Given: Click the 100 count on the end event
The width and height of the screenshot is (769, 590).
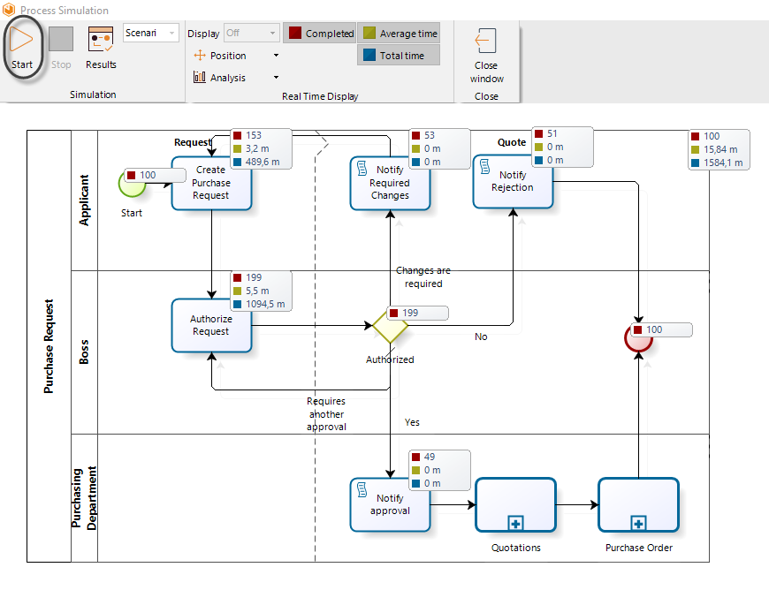Looking at the screenshot, I should coord(654,329).
